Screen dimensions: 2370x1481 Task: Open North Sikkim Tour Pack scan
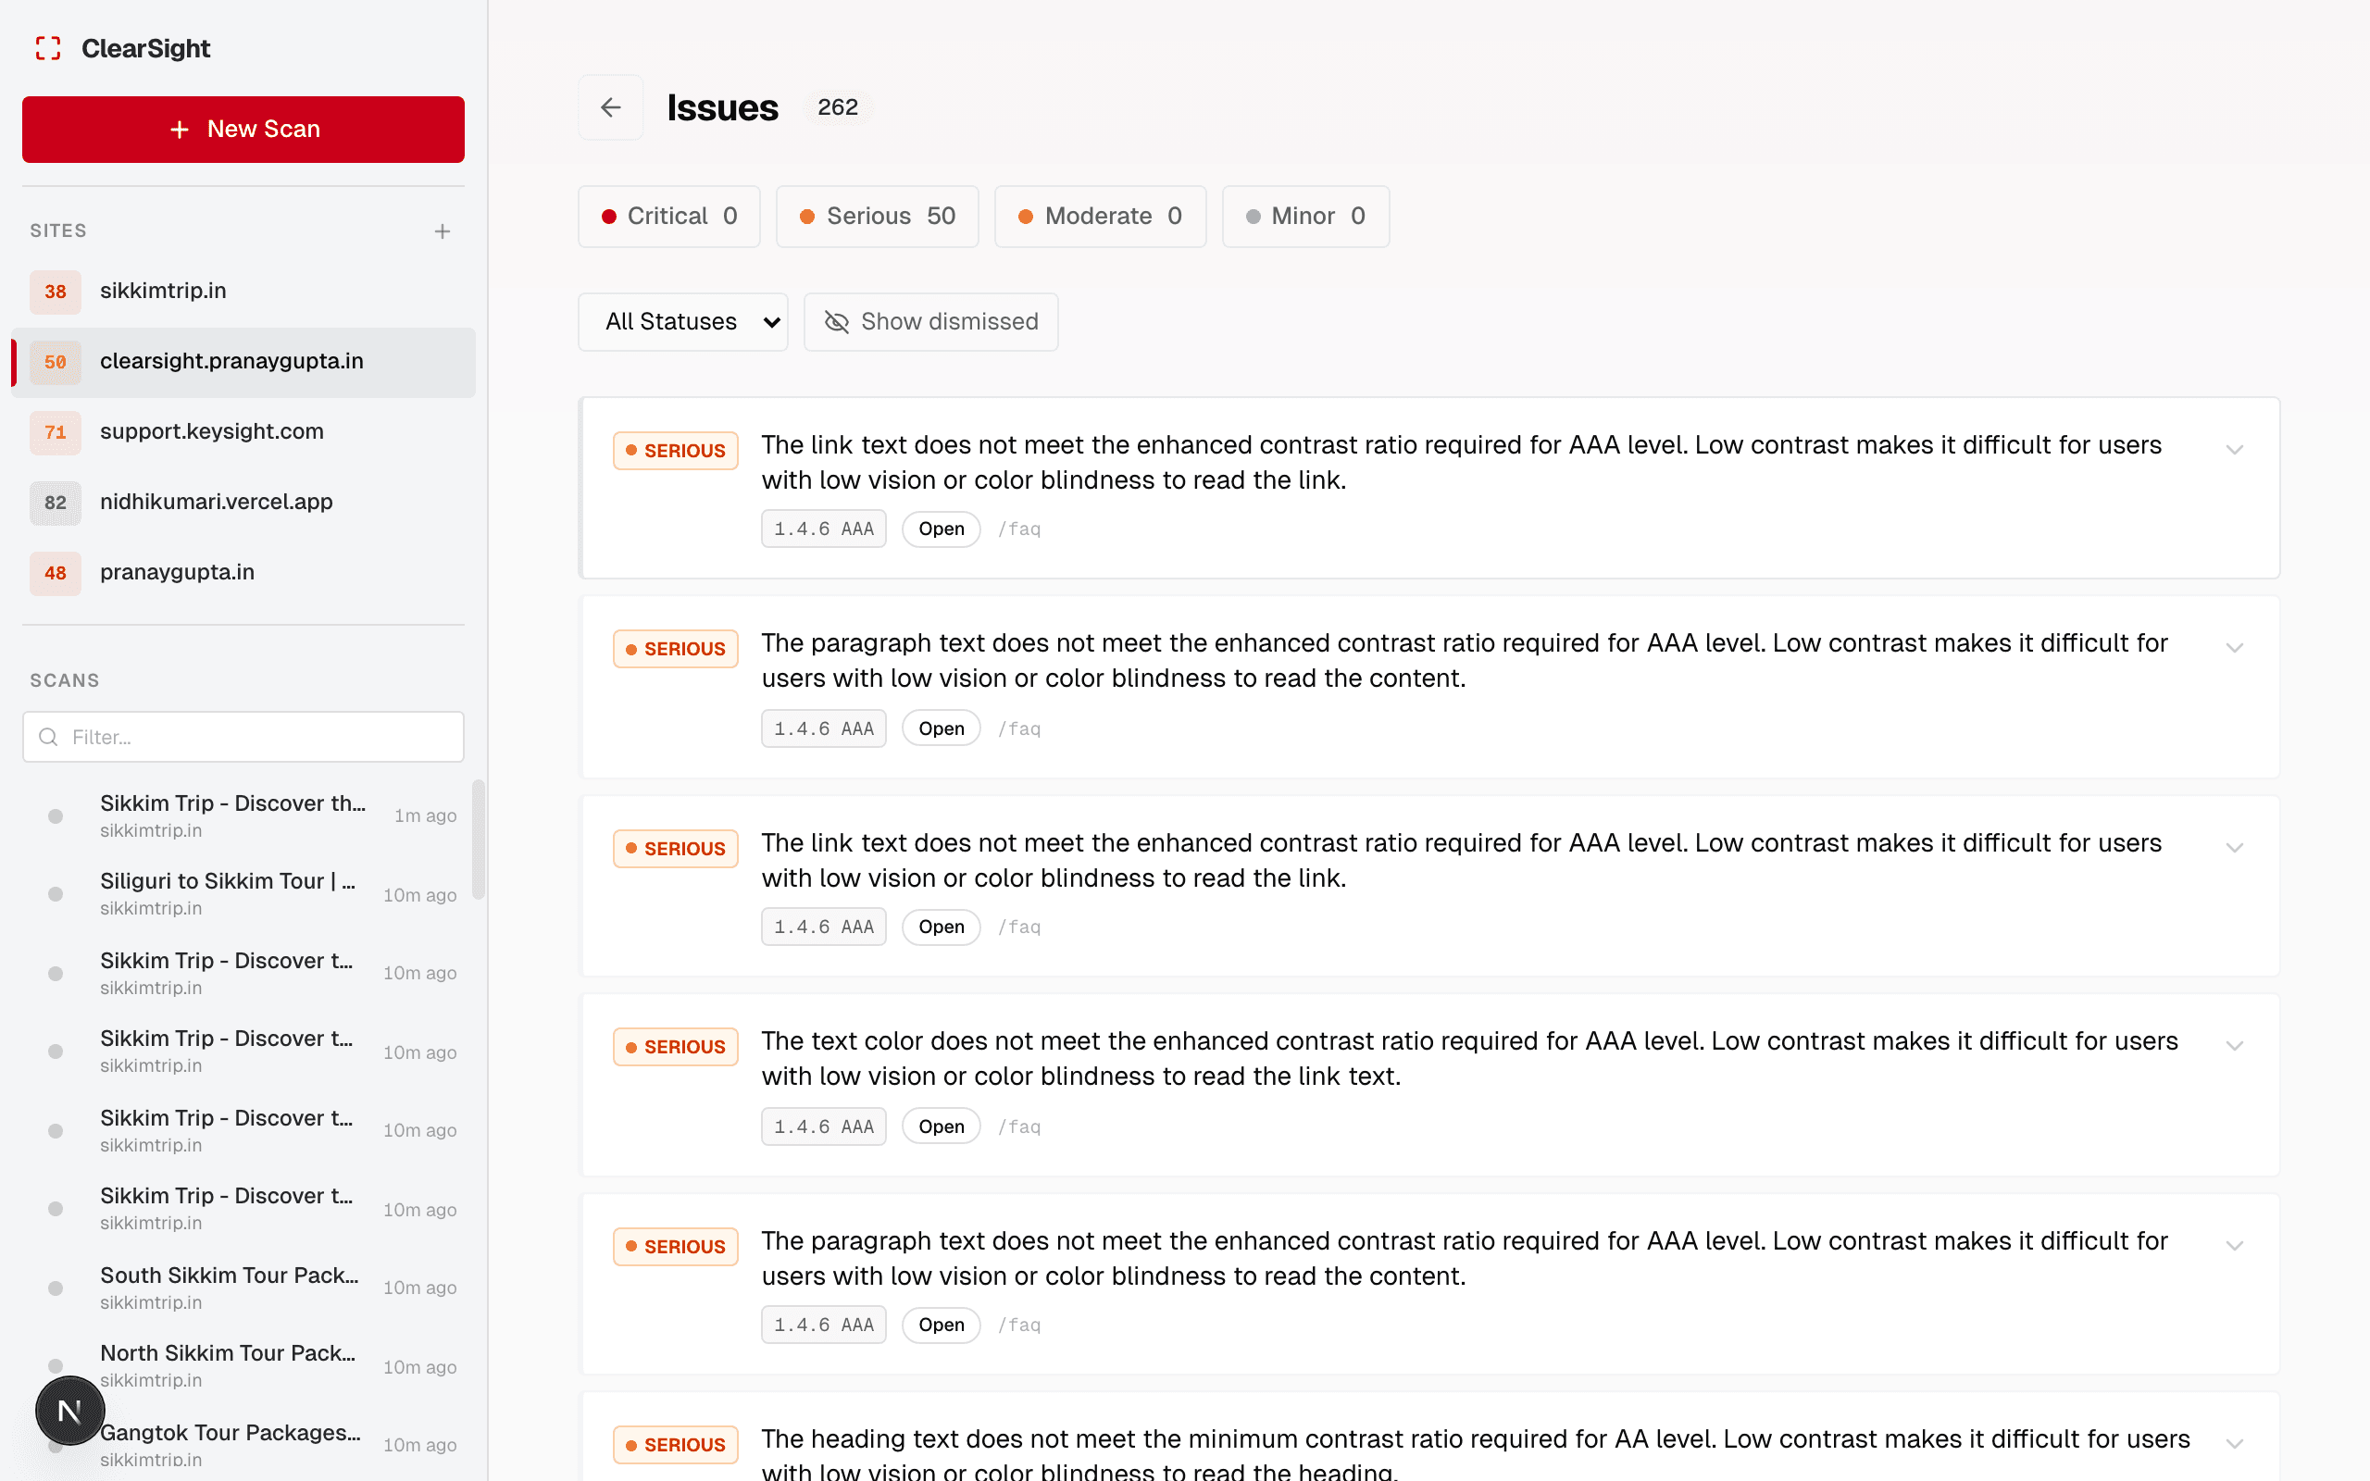pos(243,1366)
